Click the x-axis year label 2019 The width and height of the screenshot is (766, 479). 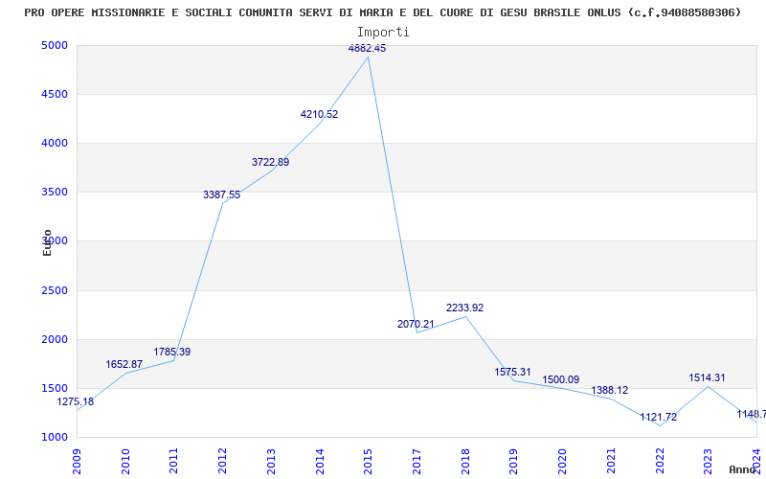(513, 462)
